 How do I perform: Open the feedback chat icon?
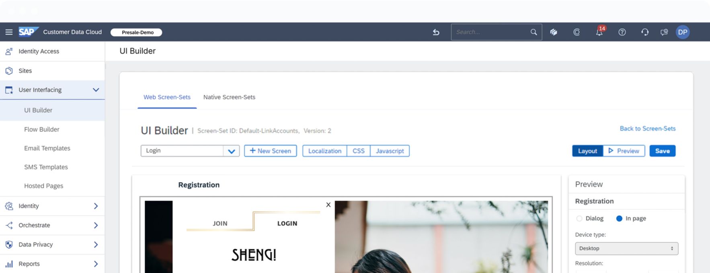tap(664, 32)
